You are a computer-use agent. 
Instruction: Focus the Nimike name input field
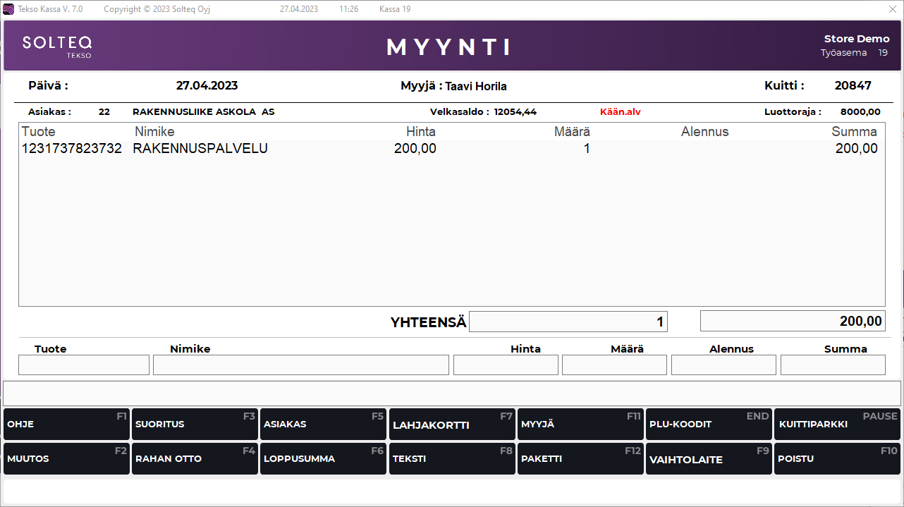click(300, 365)
